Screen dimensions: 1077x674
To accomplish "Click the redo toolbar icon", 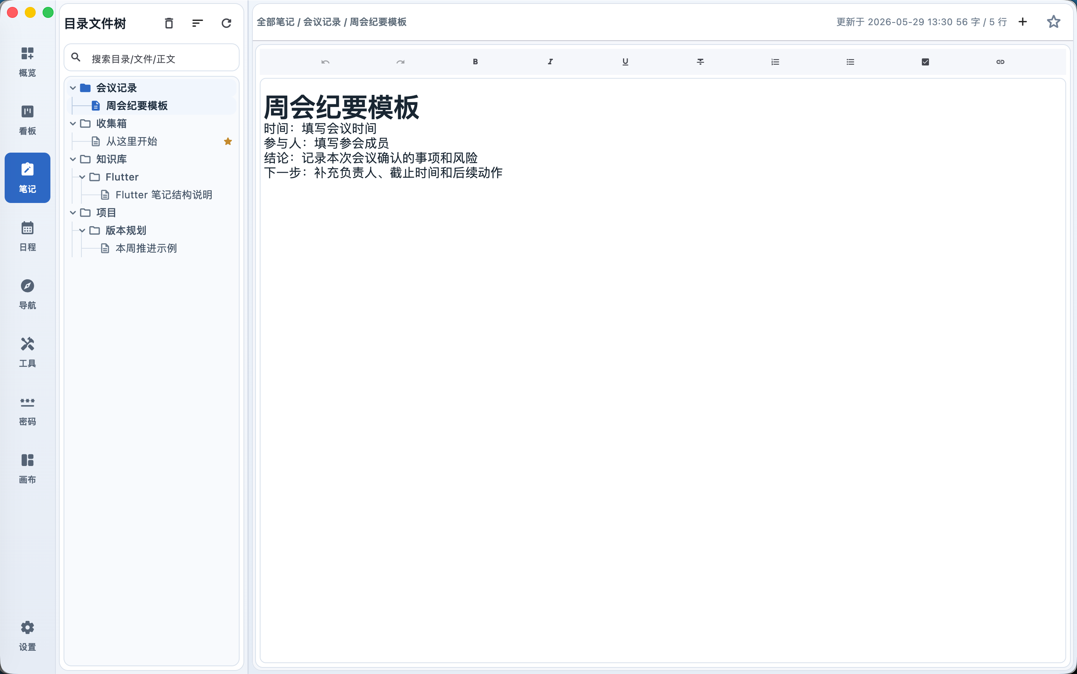I will coord(400,62).
